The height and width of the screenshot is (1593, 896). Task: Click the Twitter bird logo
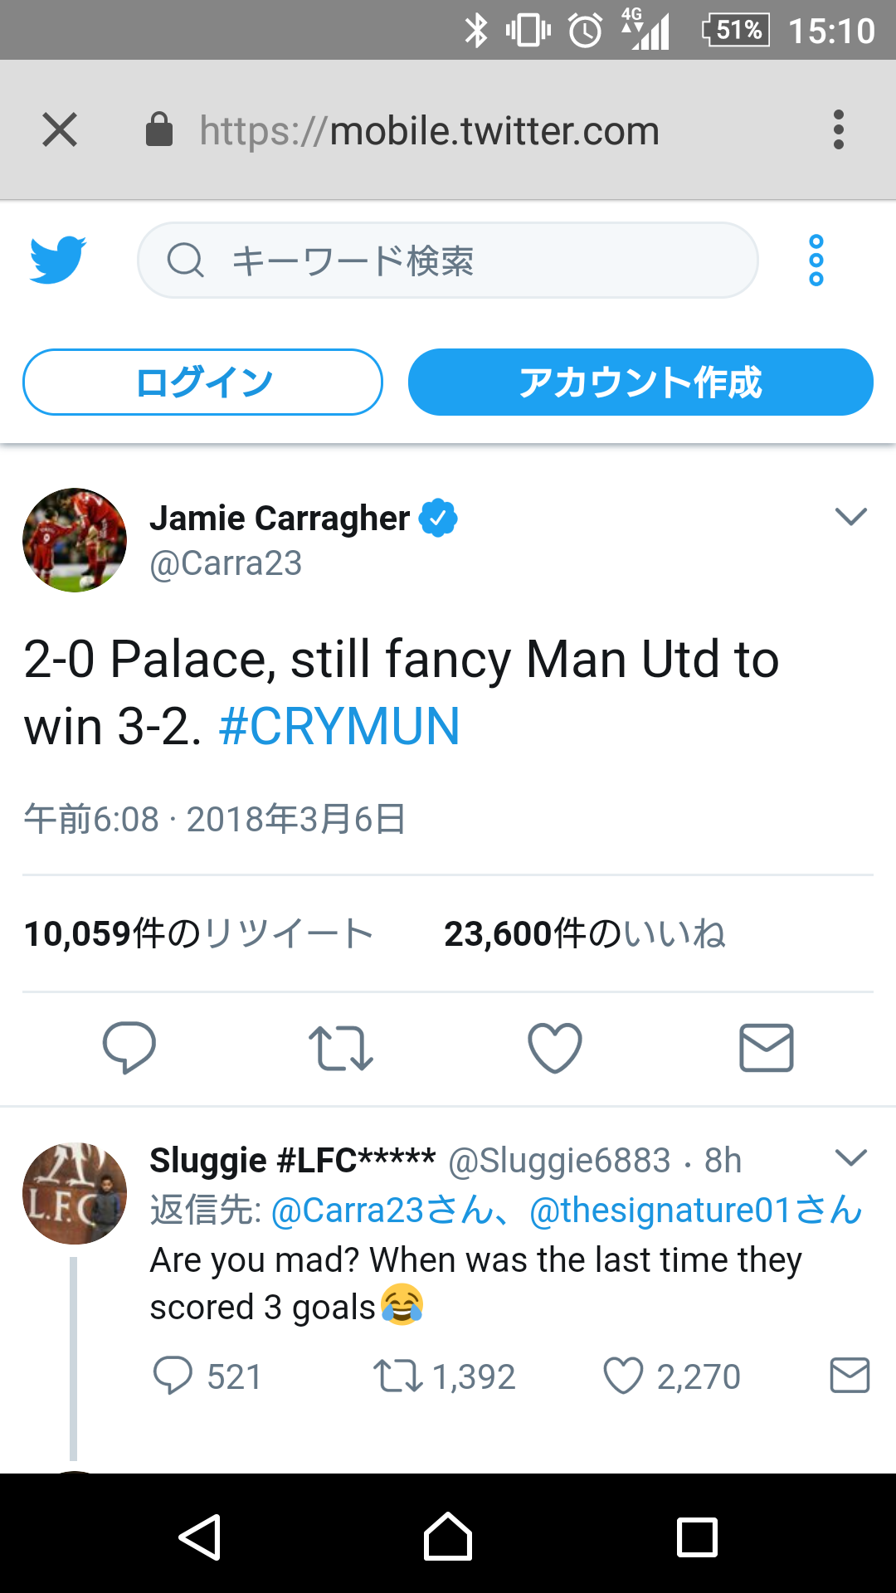click(58, 260)
